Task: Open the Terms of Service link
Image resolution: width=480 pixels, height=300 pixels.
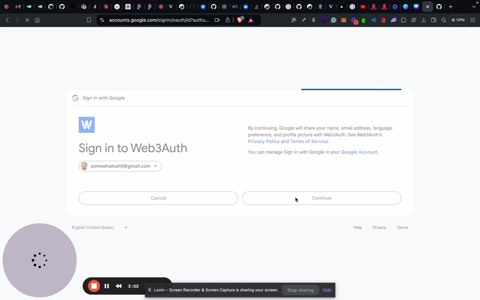Action: (x=309, y=141)
